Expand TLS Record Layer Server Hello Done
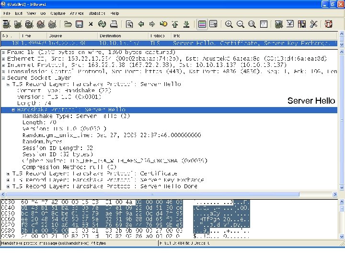The image size is (345, 258). point(8,186)
